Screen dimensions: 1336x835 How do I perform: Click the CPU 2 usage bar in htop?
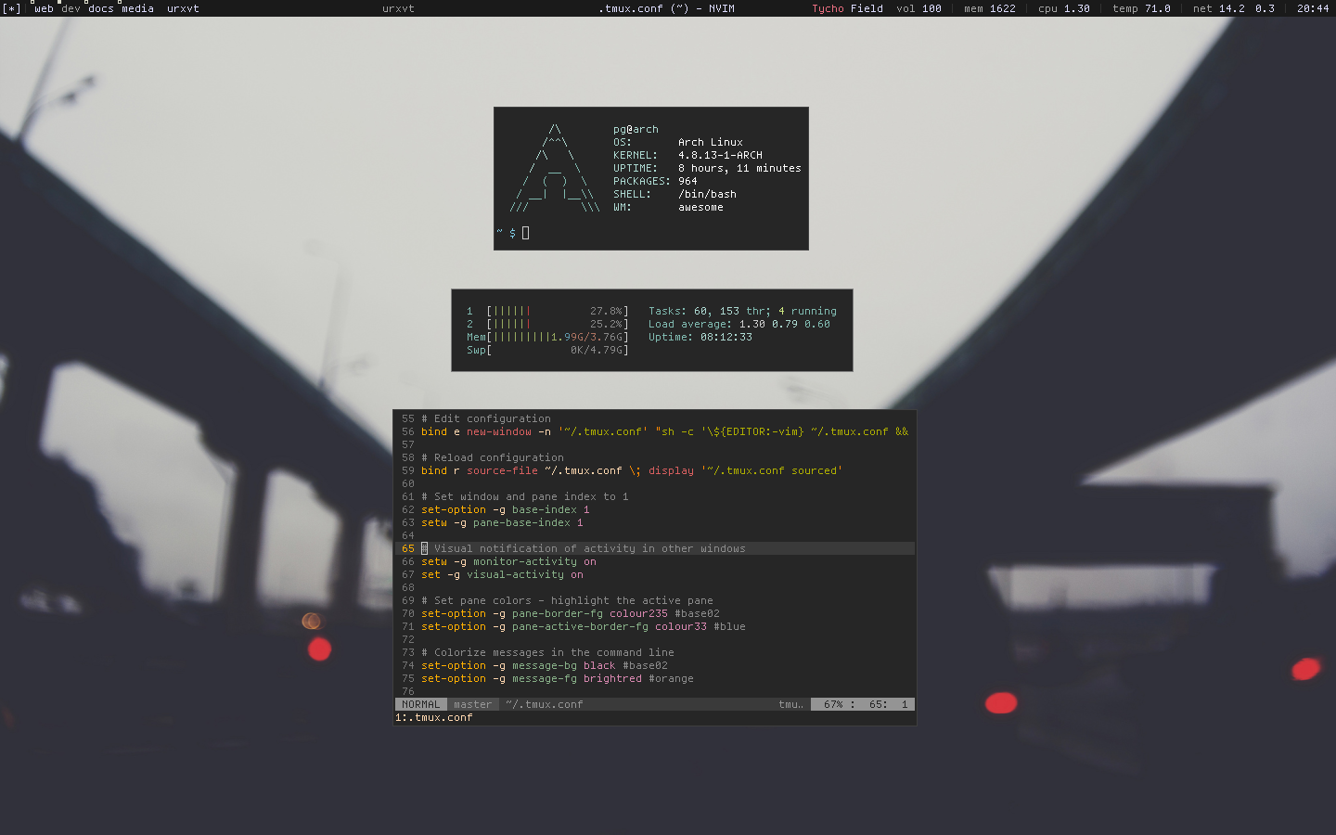pos(558,324)
